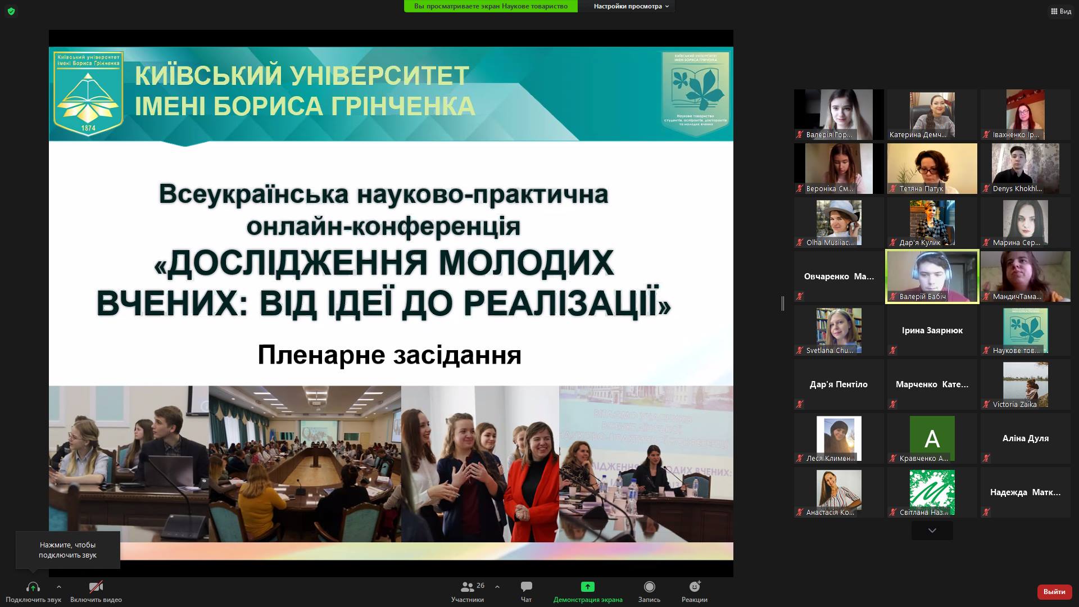This screenshot has width=1079, height=607.
Task: Select Дар'я Пентіло participant tile
Action: pyautogui.click(x=839, y=384)
